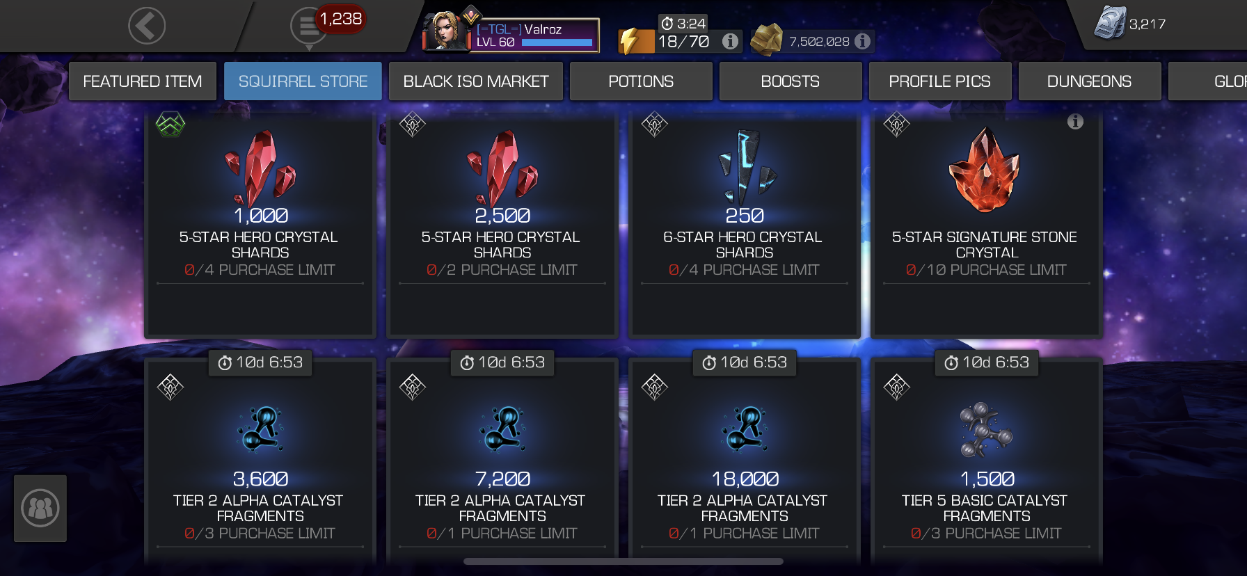Tap the gold nugget currency icon
This screenshot has width=1247, height=576.
(x=765, y=40)
